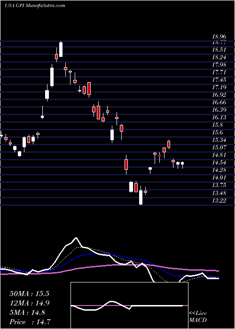This screenshot has width=235, height=329.
Task: Click the MACD inset chart panel
Action: click(129, 305)
